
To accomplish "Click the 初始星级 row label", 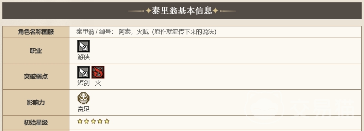I will (x=36, y=123).
